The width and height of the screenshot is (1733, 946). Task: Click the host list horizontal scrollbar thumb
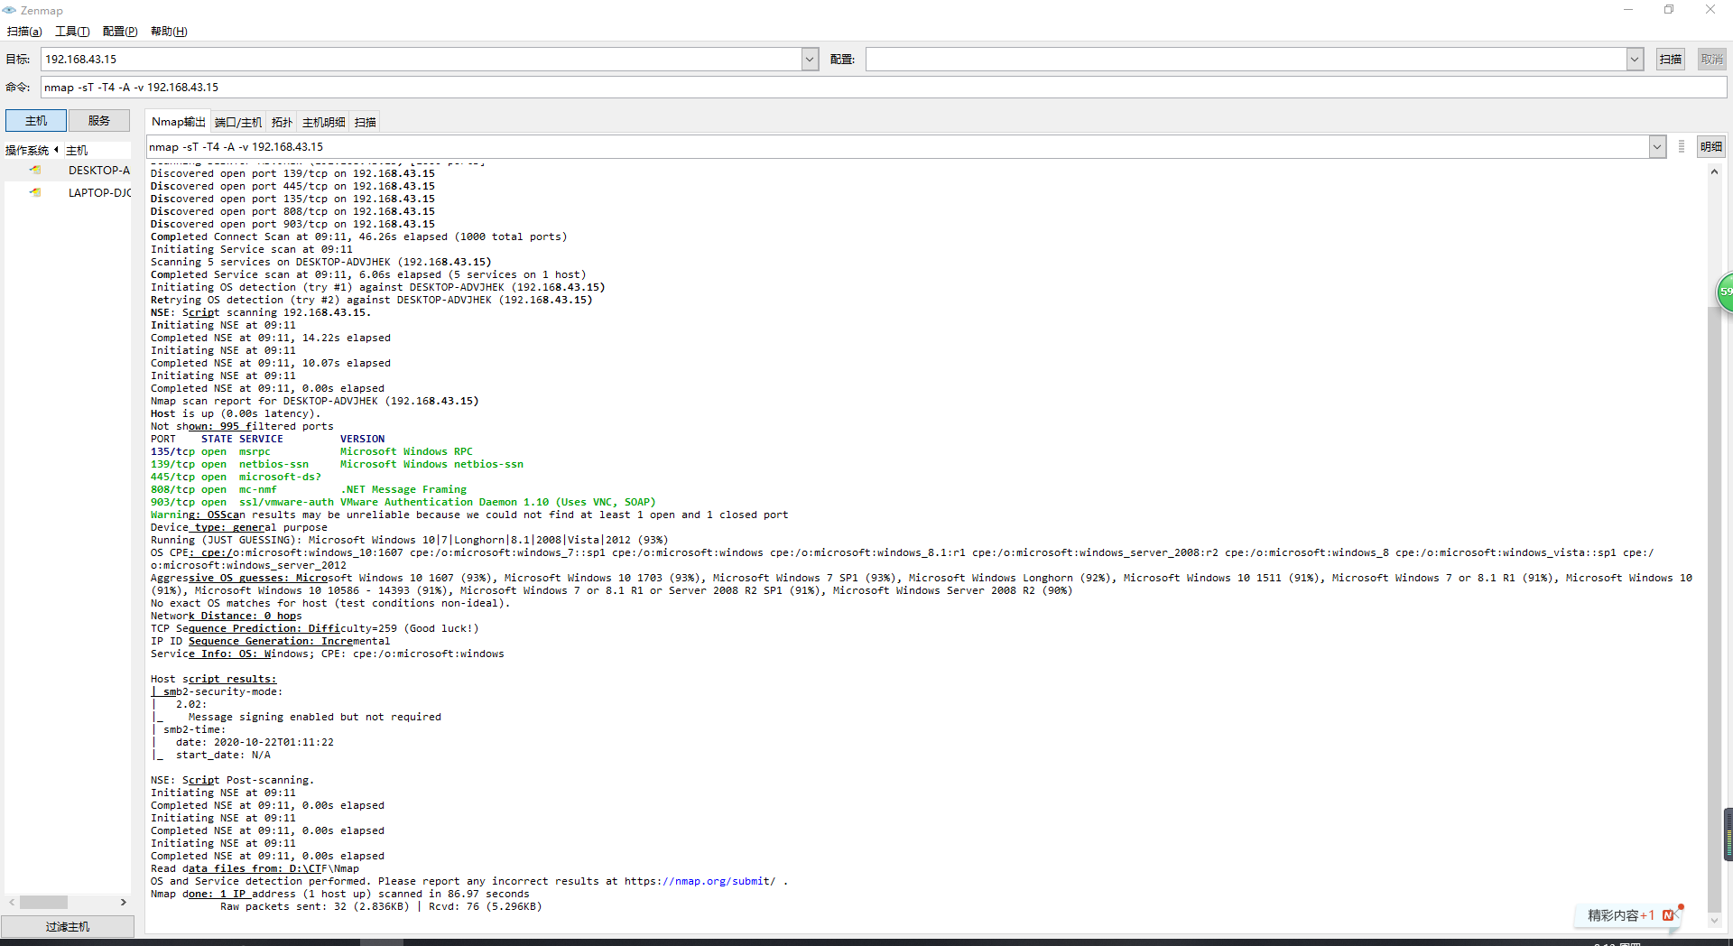(43, 902)
